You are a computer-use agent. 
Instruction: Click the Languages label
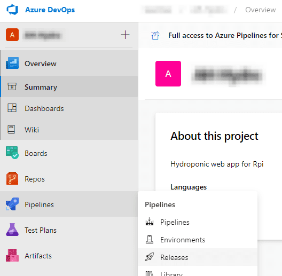189,187
